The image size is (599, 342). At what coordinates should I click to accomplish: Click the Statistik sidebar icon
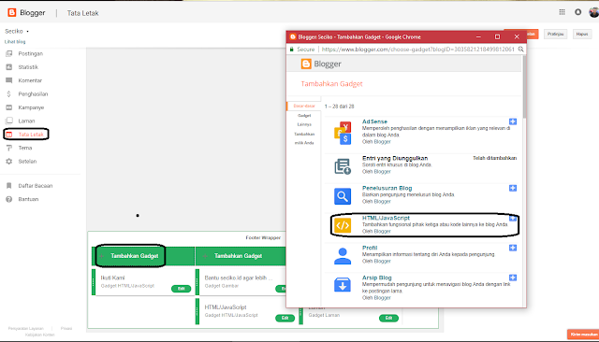click(x=9, y=67)
